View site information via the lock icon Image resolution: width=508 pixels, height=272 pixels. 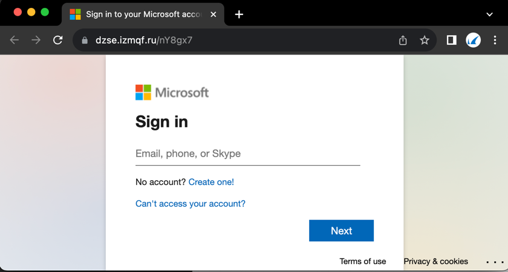[x=84, y=40]
